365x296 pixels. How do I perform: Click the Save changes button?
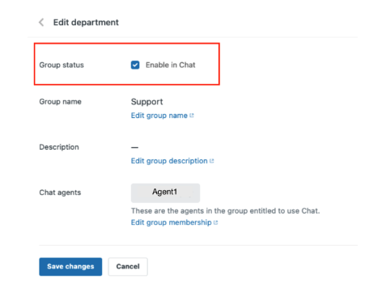tap(70, 267)
